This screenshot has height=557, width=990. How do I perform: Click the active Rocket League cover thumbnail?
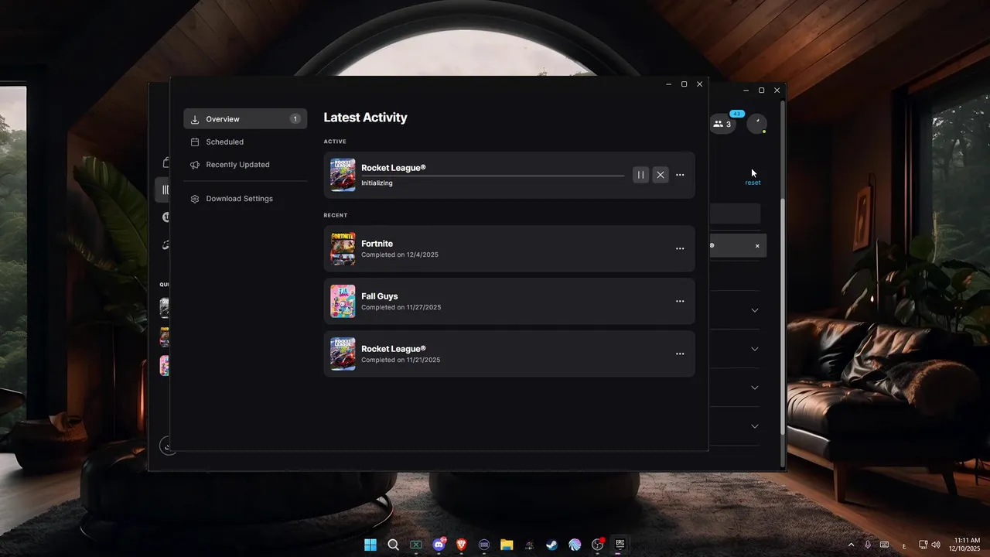tap(343, 175)
